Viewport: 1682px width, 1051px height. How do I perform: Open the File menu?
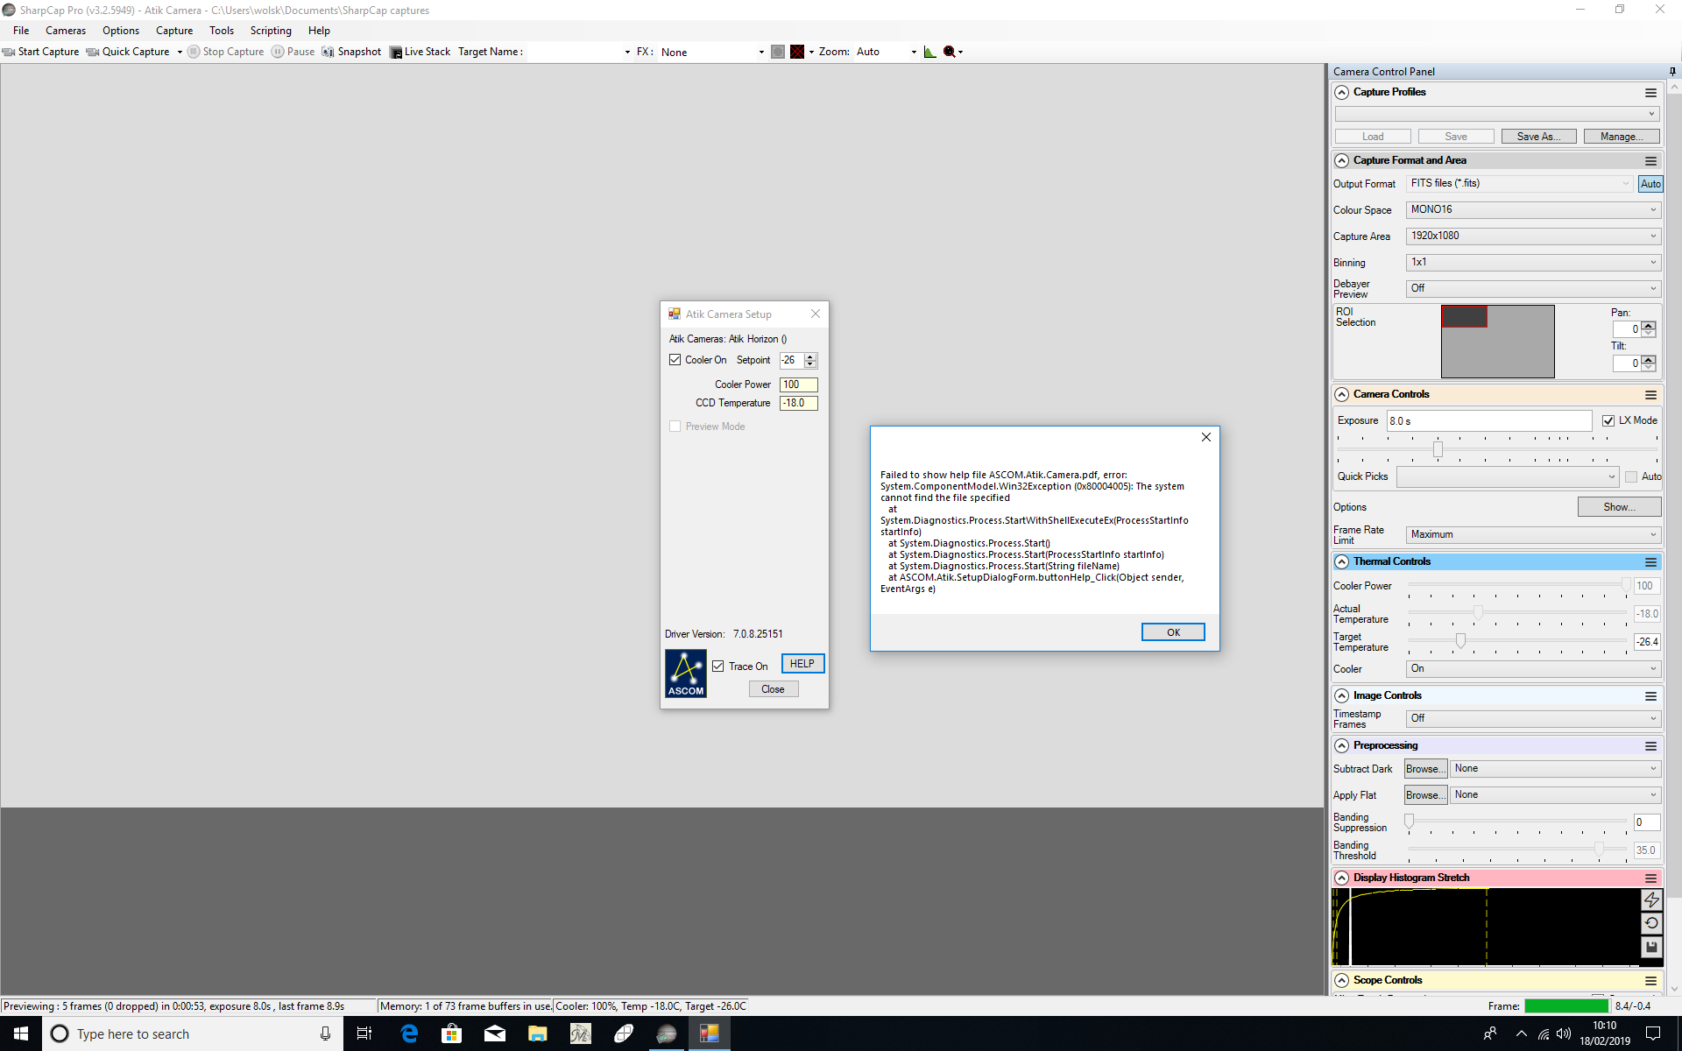pos(21,31)
